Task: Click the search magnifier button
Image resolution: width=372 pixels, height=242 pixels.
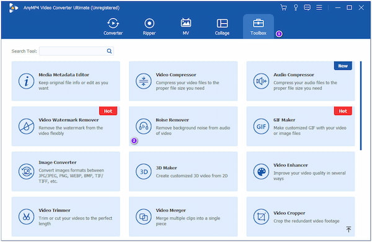Action: point(109,51)
